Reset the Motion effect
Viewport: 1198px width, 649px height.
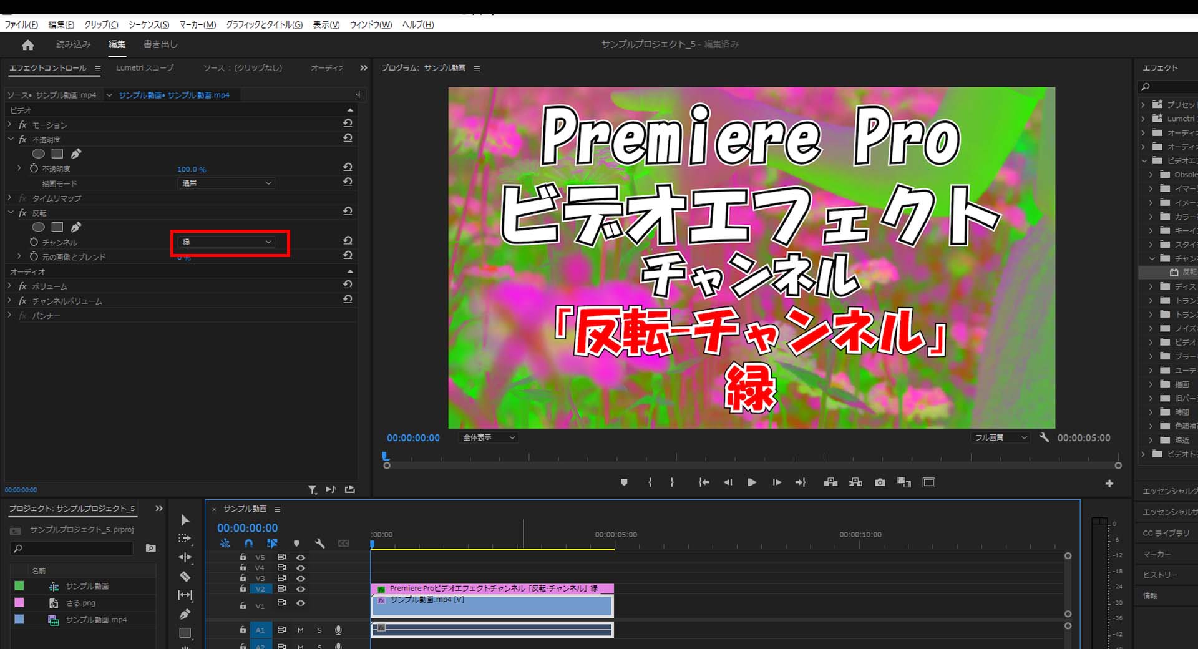pos(348,124)
